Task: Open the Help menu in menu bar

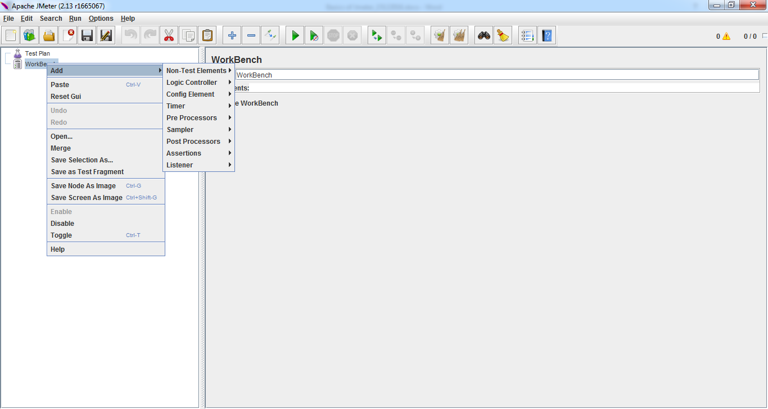Action: (x=128, y=19)
